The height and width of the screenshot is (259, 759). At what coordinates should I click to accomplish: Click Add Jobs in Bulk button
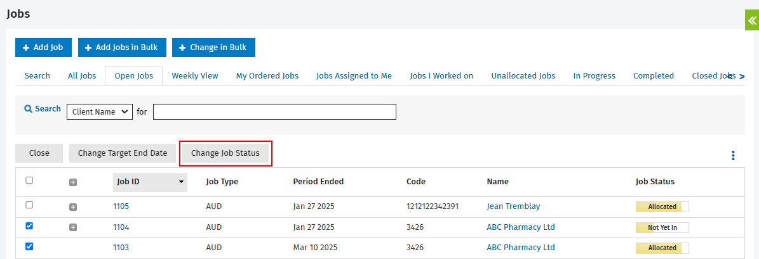click(122, 47)
